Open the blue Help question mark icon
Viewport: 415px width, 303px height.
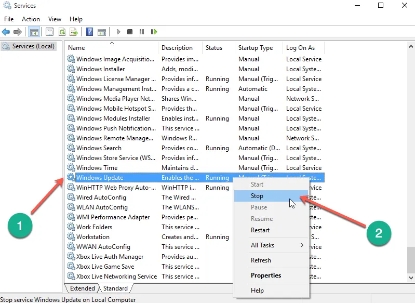89,32
